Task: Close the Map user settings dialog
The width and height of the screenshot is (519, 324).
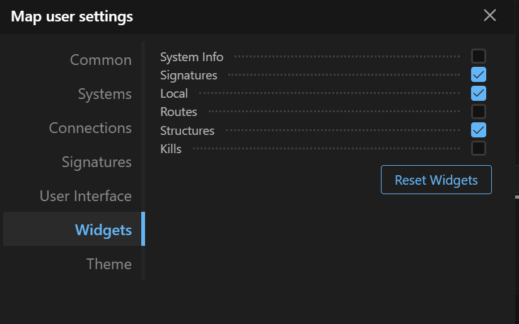Action: click(x=489, y=16)
